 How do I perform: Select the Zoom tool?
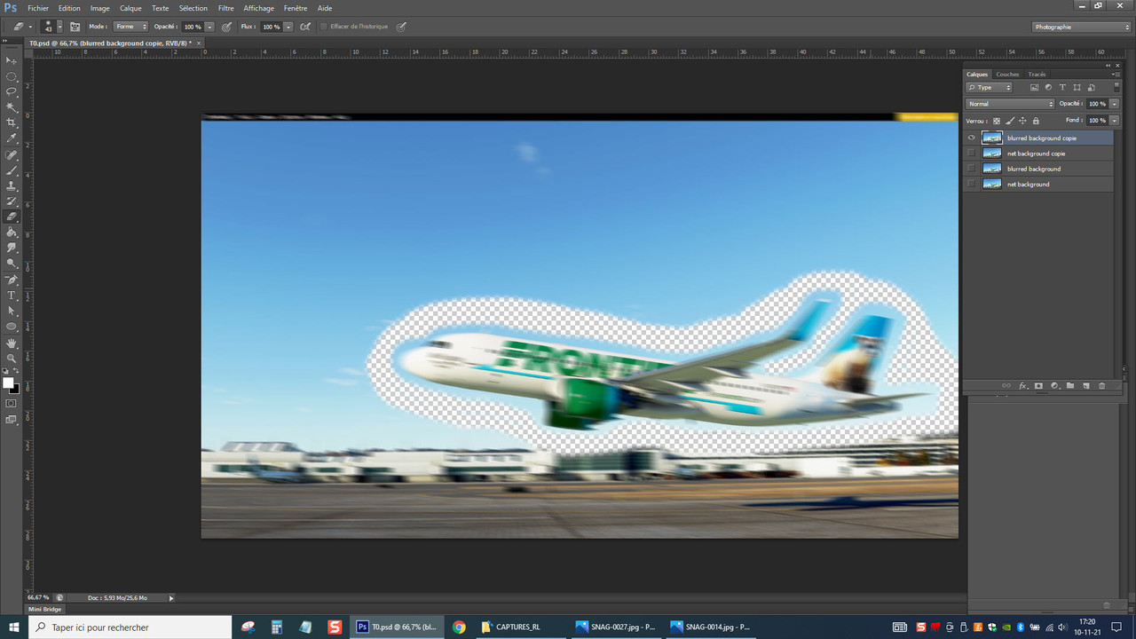[12, 358]
